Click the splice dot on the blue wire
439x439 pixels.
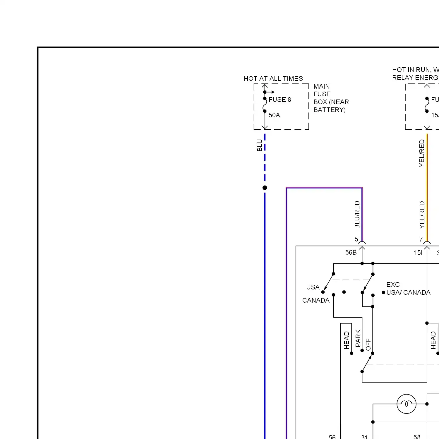[x=265, y=188]
